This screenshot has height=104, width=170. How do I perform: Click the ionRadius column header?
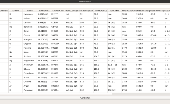point(115,11)
